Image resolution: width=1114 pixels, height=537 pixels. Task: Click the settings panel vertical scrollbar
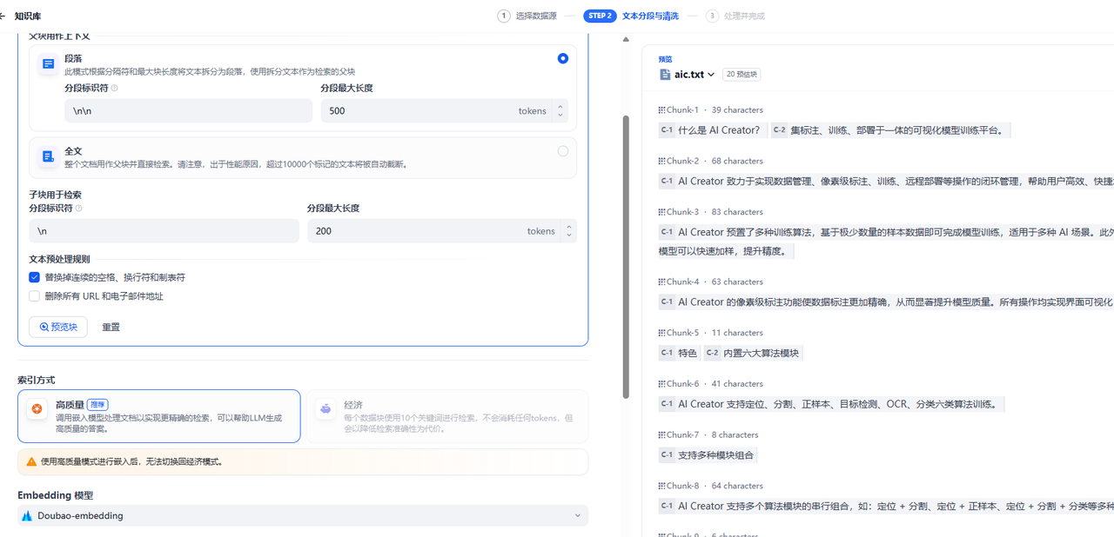click(626, 256)
